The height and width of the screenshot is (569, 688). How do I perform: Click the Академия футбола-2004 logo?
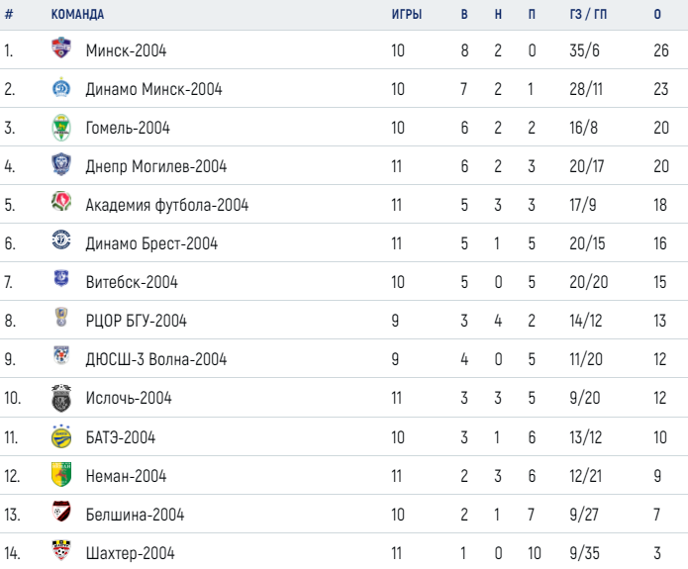pyautogui.click(x=61, y=201)
